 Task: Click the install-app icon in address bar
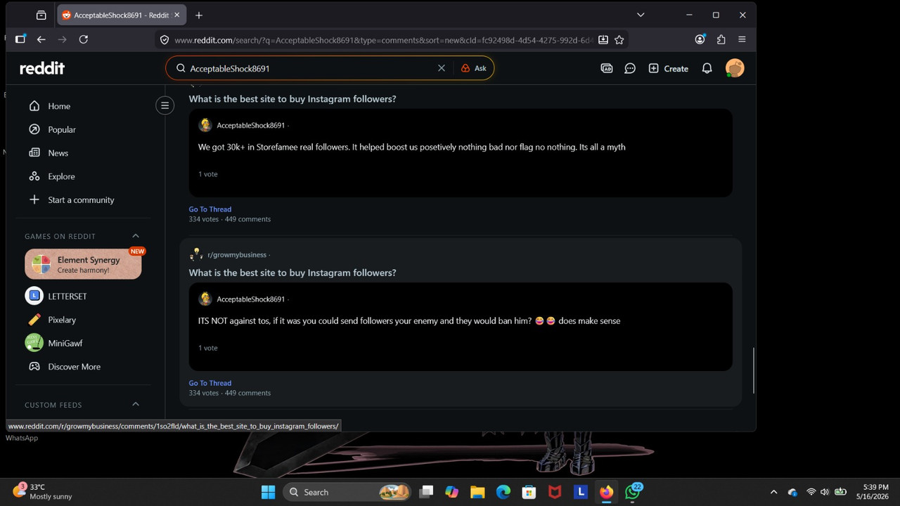[x=603, y=40]
